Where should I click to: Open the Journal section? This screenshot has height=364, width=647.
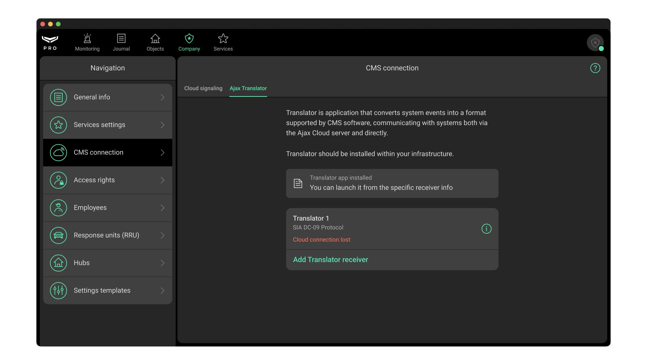(121, 42)
